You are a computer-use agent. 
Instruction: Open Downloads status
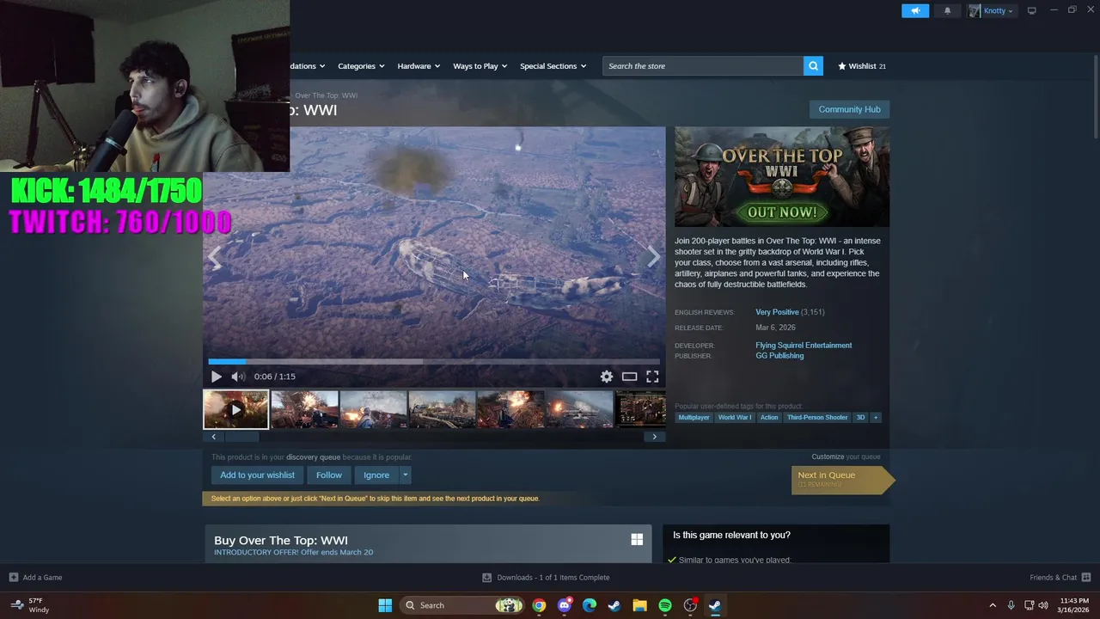(x=546, y=578)
